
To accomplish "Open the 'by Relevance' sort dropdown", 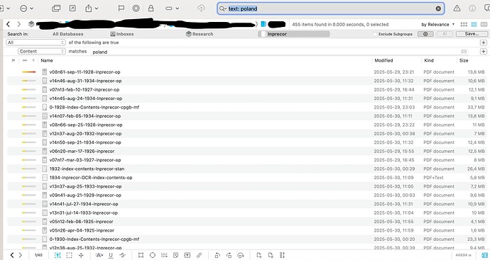I will tap(438, 24).
